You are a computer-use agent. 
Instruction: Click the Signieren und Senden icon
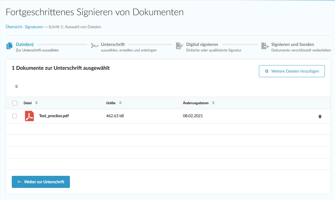(x=265, y=46)
